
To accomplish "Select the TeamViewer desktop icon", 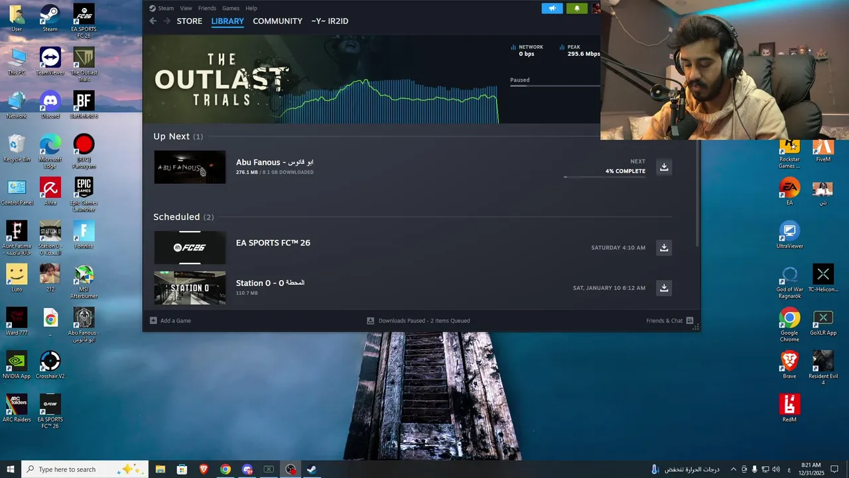I will [50, 61].
